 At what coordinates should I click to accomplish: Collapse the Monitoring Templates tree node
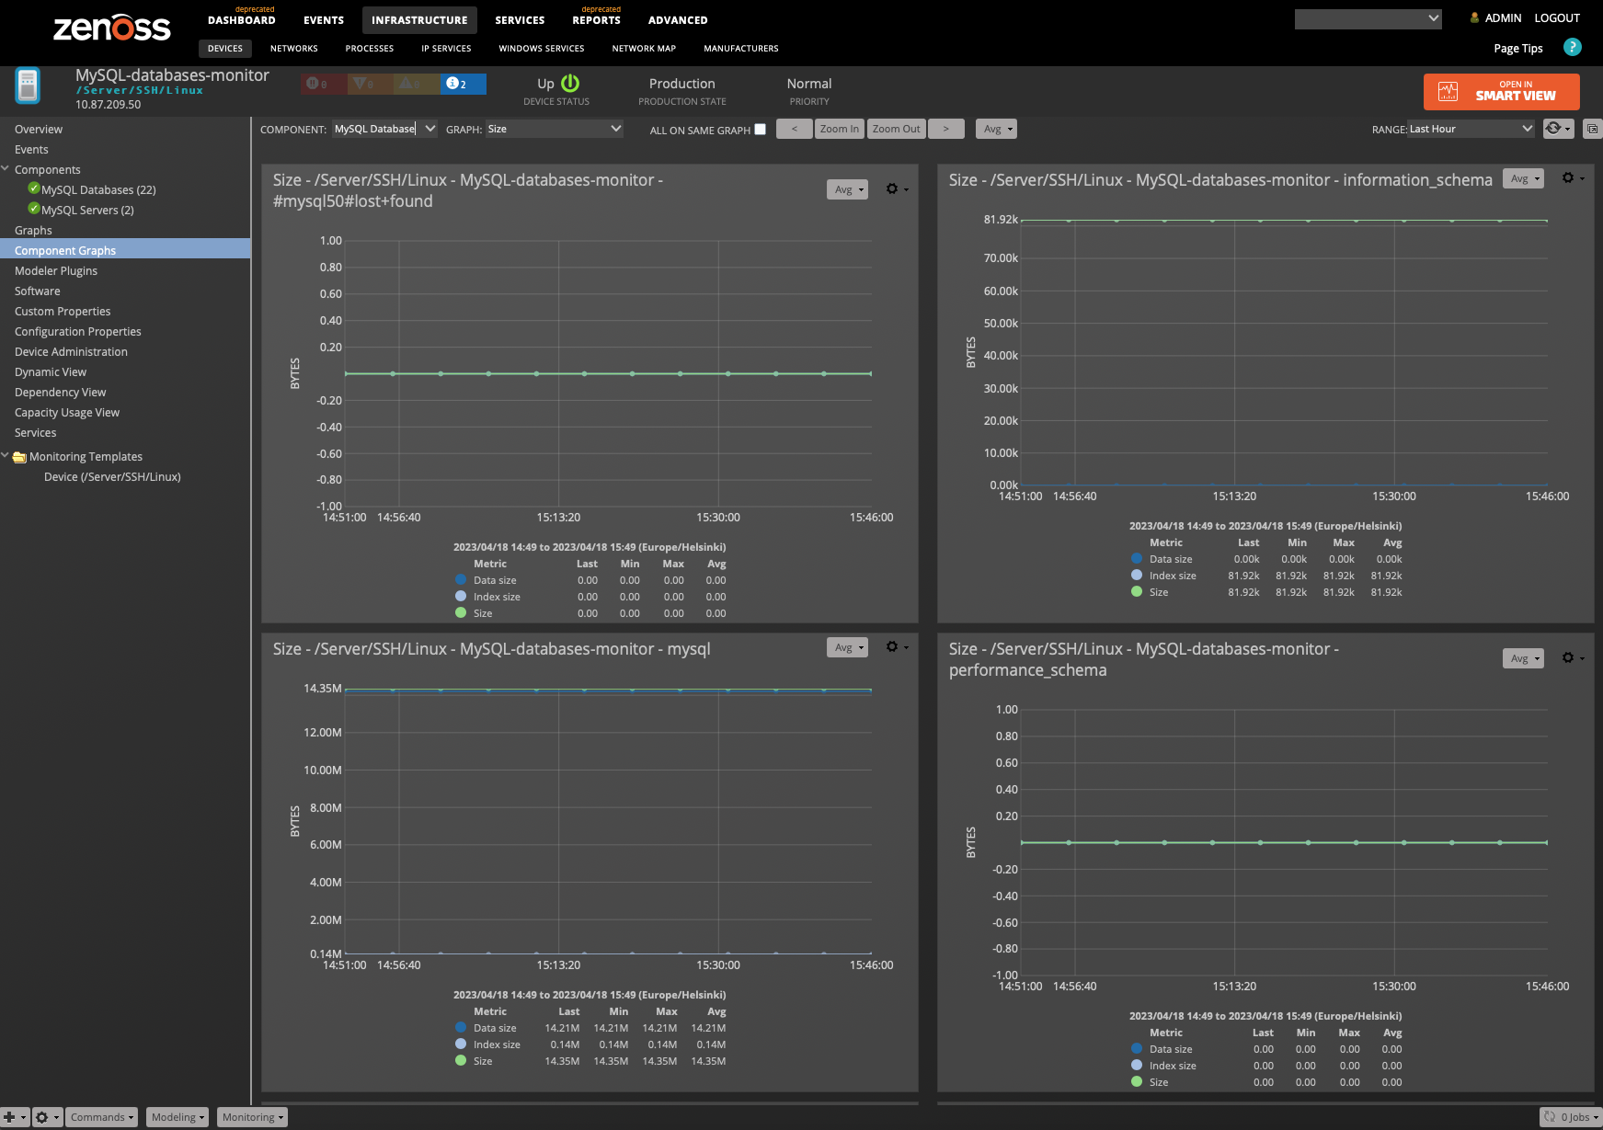[6, 455]
